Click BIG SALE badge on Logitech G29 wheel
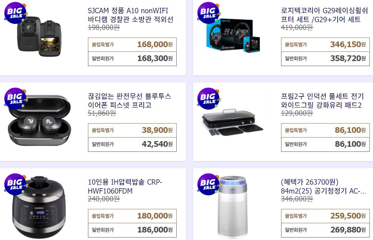373x240 pixels. pyautogui.click(x=209, y=13)
